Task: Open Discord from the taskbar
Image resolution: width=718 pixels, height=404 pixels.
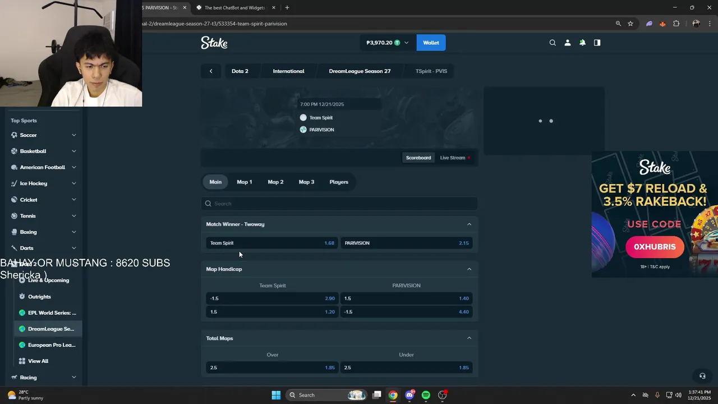Action: click(409, 395)
